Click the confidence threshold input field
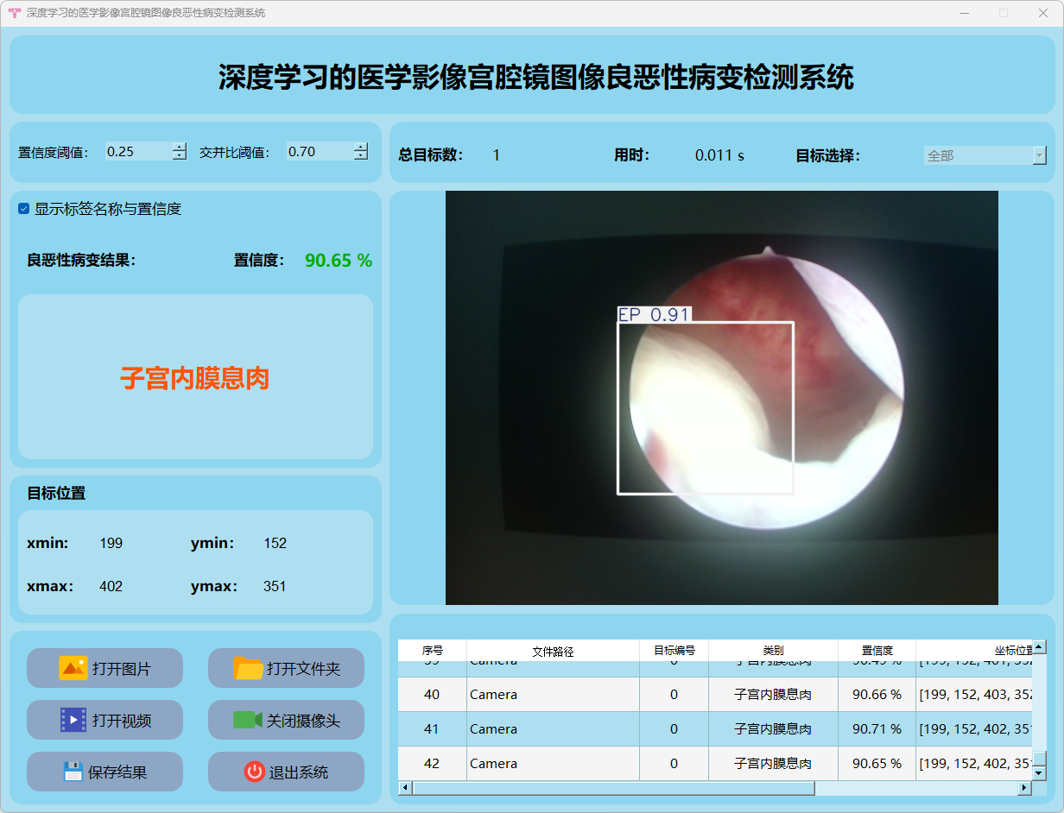 138,152
